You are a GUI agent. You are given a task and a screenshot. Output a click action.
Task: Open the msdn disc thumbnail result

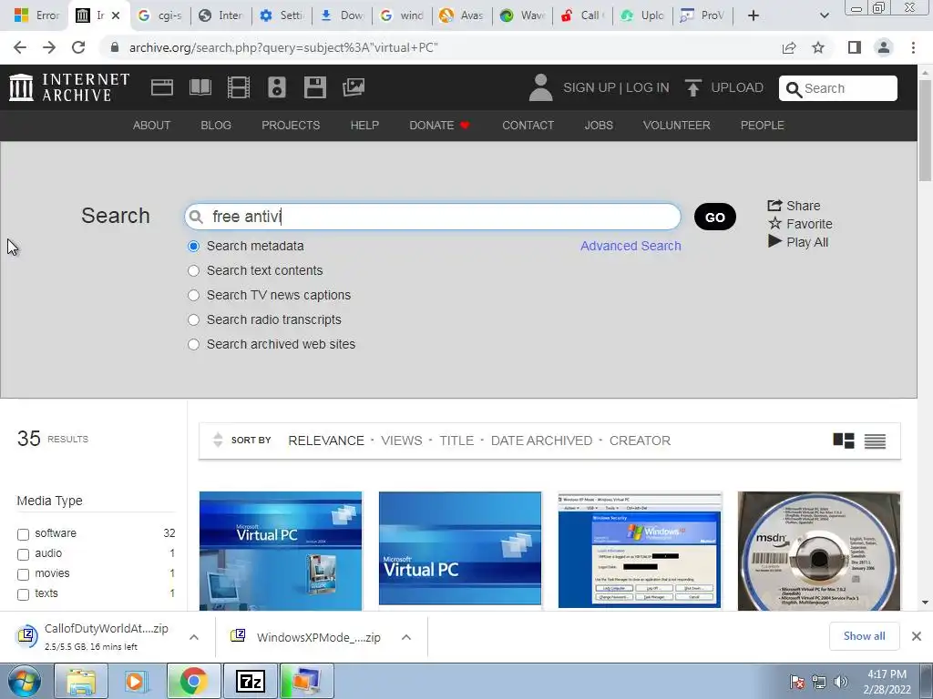coord(819,551)
